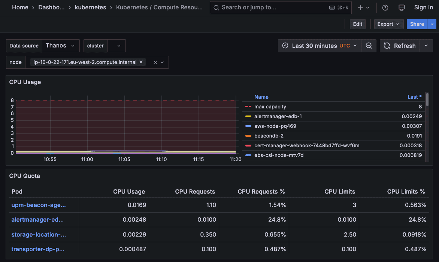The width and height of the screenshot is (439, 262).
Task: Open the Share options arrow
Action: pyautogui.click(x=432, y=24)
